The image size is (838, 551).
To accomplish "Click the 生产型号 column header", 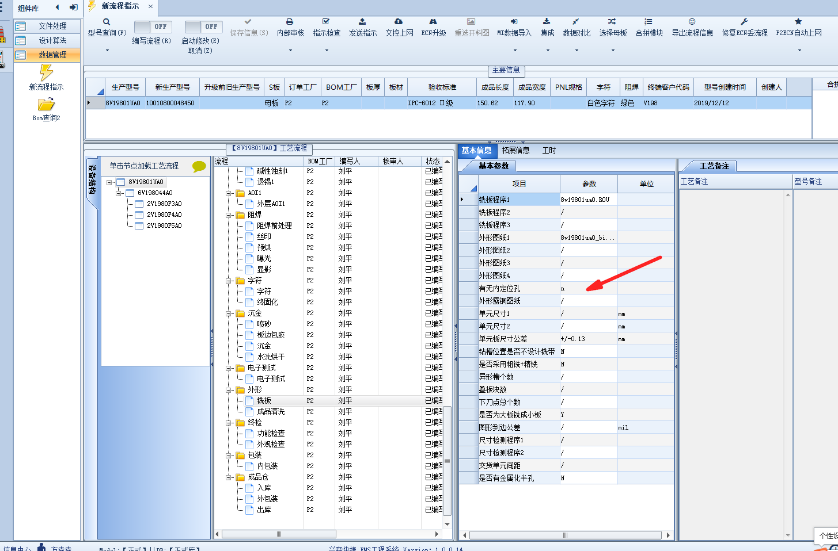I will tap(125, 87).
